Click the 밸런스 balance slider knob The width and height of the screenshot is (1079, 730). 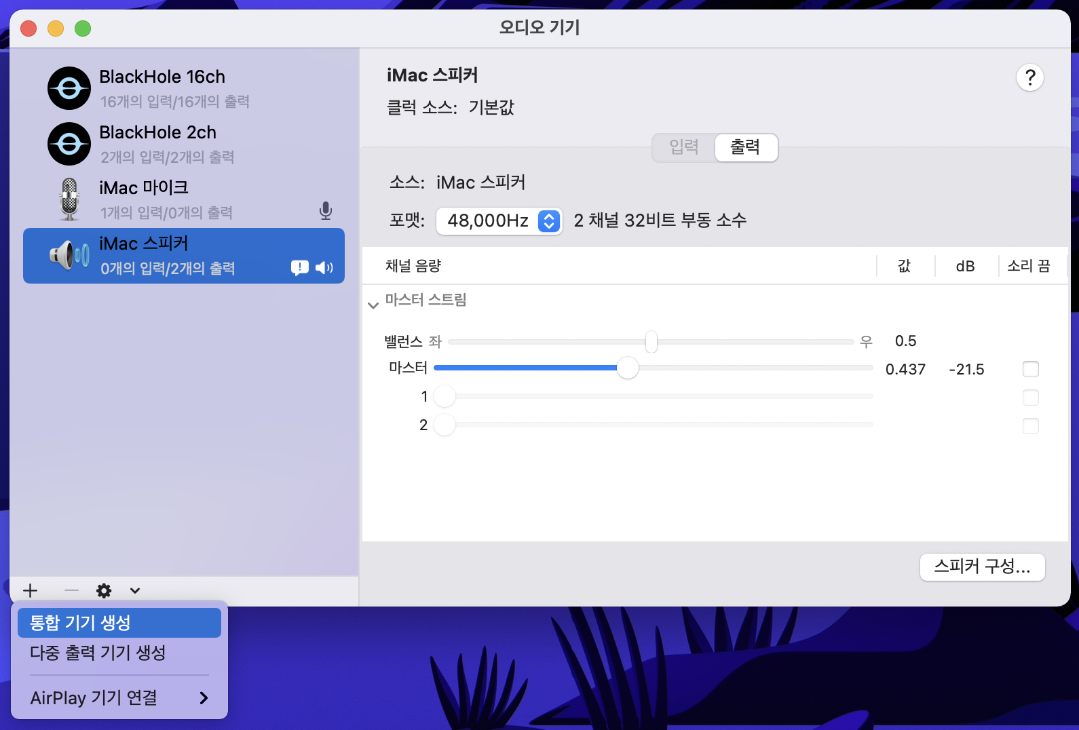[x=651, y=341]
